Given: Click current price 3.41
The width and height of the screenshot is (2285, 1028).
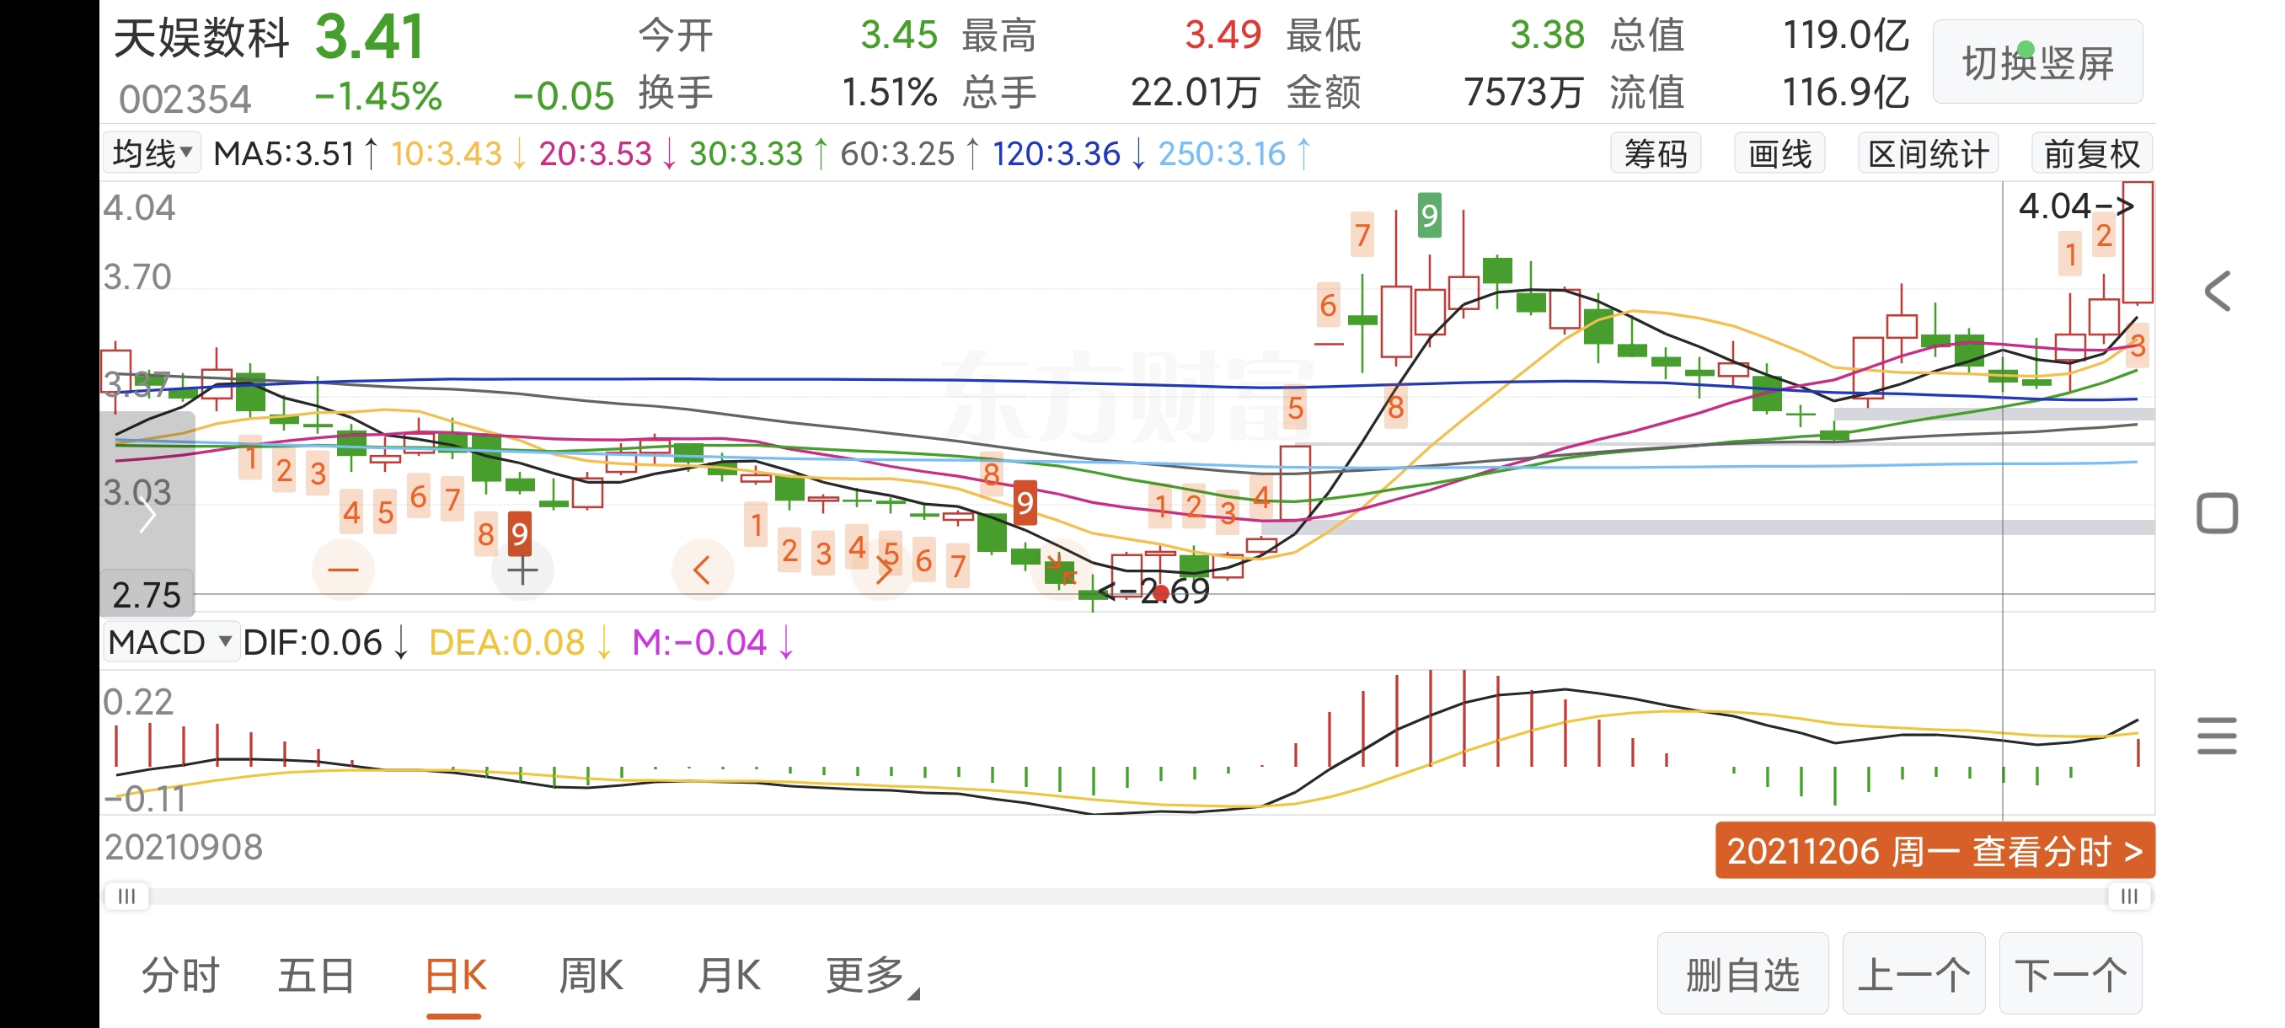Looking at the screenshot, I should [x=370, y=36].
